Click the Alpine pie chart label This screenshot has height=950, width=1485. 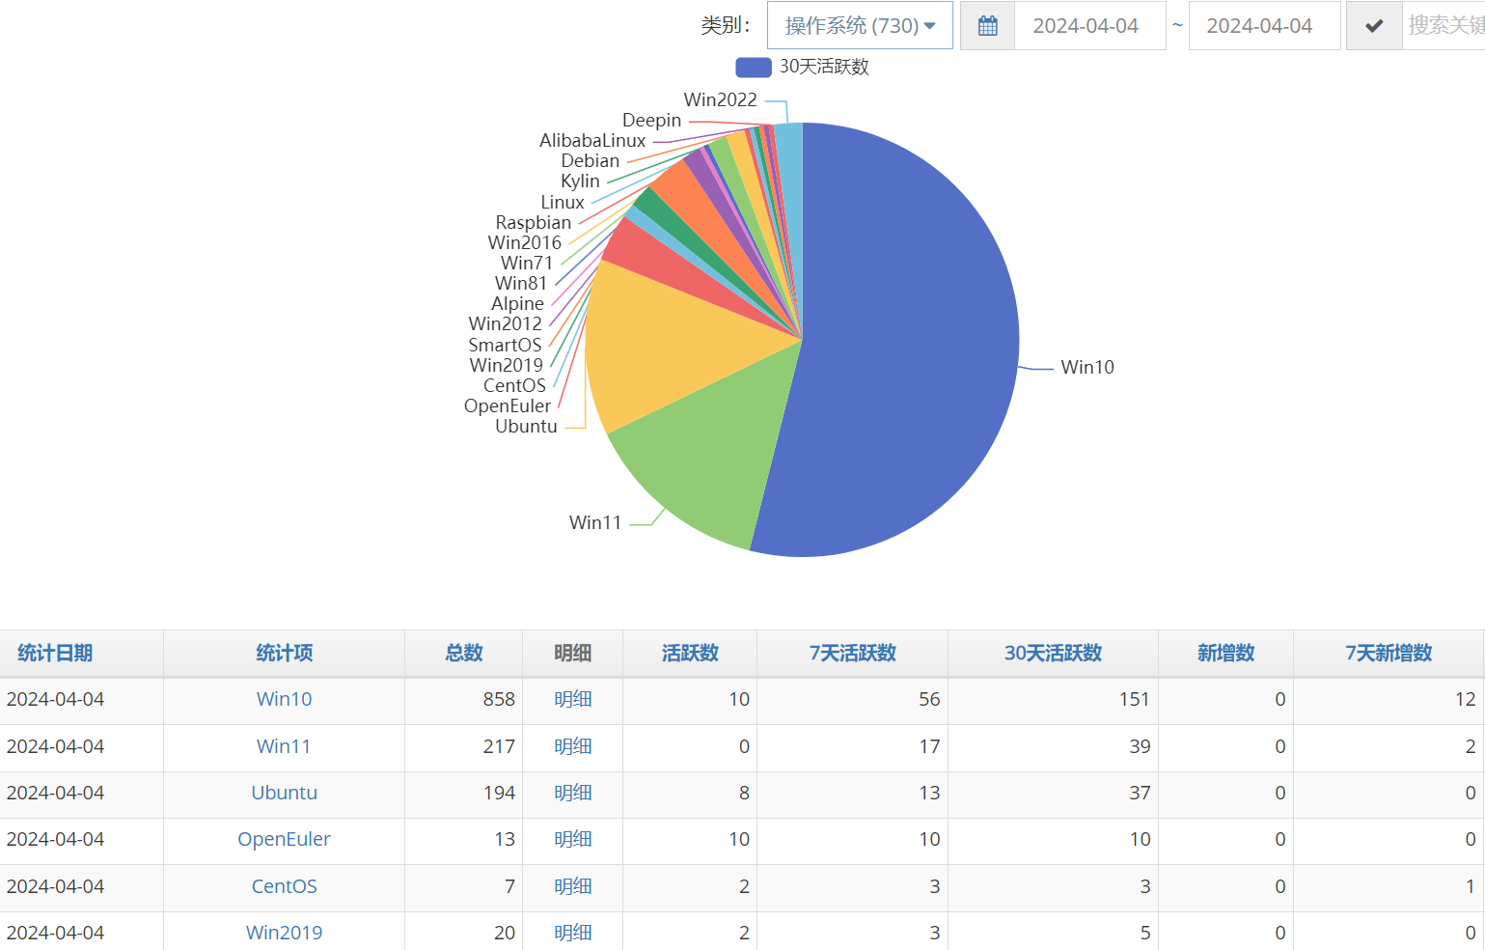coord(517,303)
